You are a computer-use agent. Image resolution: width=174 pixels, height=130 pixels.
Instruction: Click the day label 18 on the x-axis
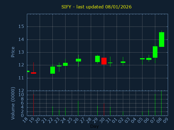[x=25, y=120]
